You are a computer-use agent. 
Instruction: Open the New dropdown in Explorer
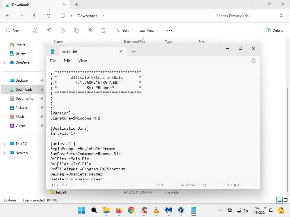pos(14,31)
